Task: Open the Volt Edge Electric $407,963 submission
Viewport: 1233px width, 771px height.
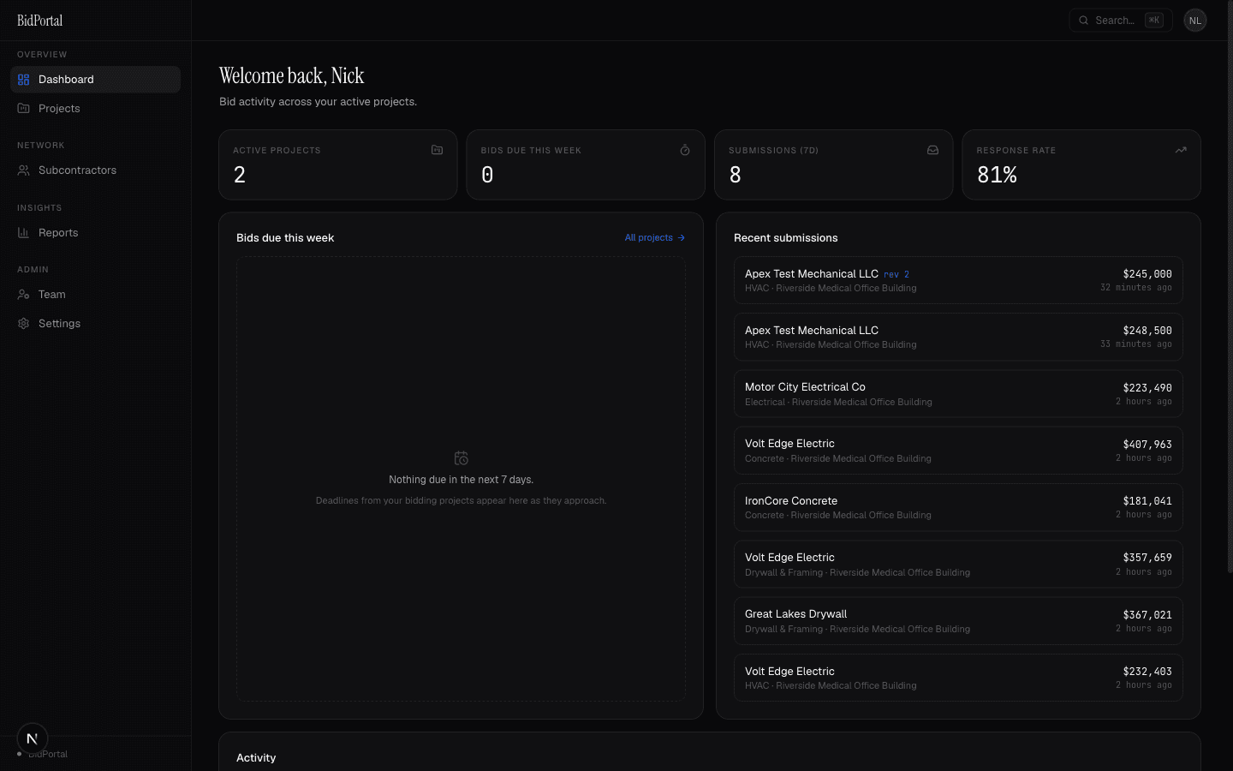Action: (x=958, y=451)
